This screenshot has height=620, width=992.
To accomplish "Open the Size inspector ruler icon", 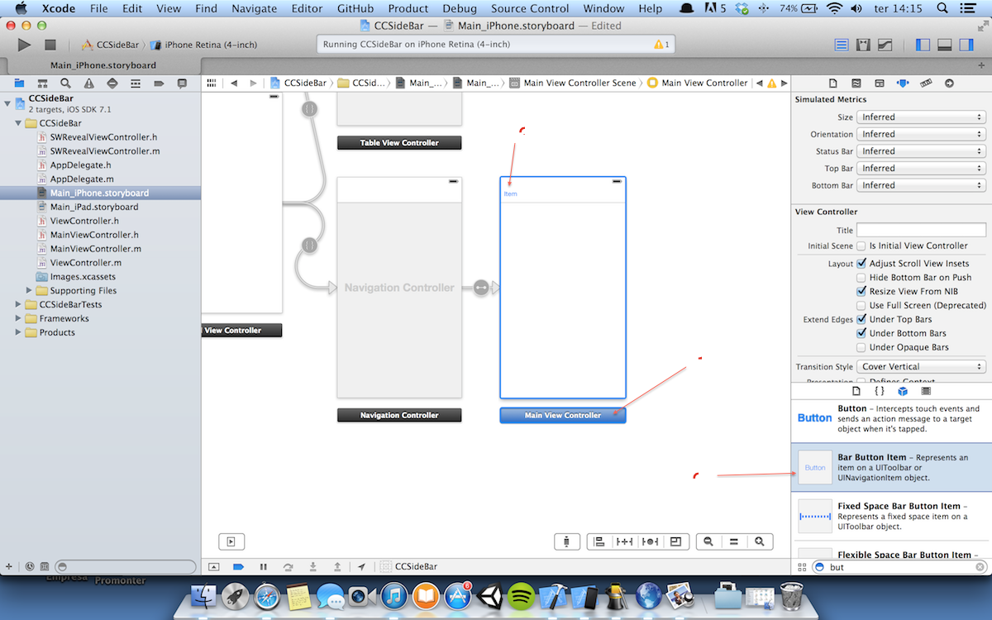I will click(x=926, y=83).
